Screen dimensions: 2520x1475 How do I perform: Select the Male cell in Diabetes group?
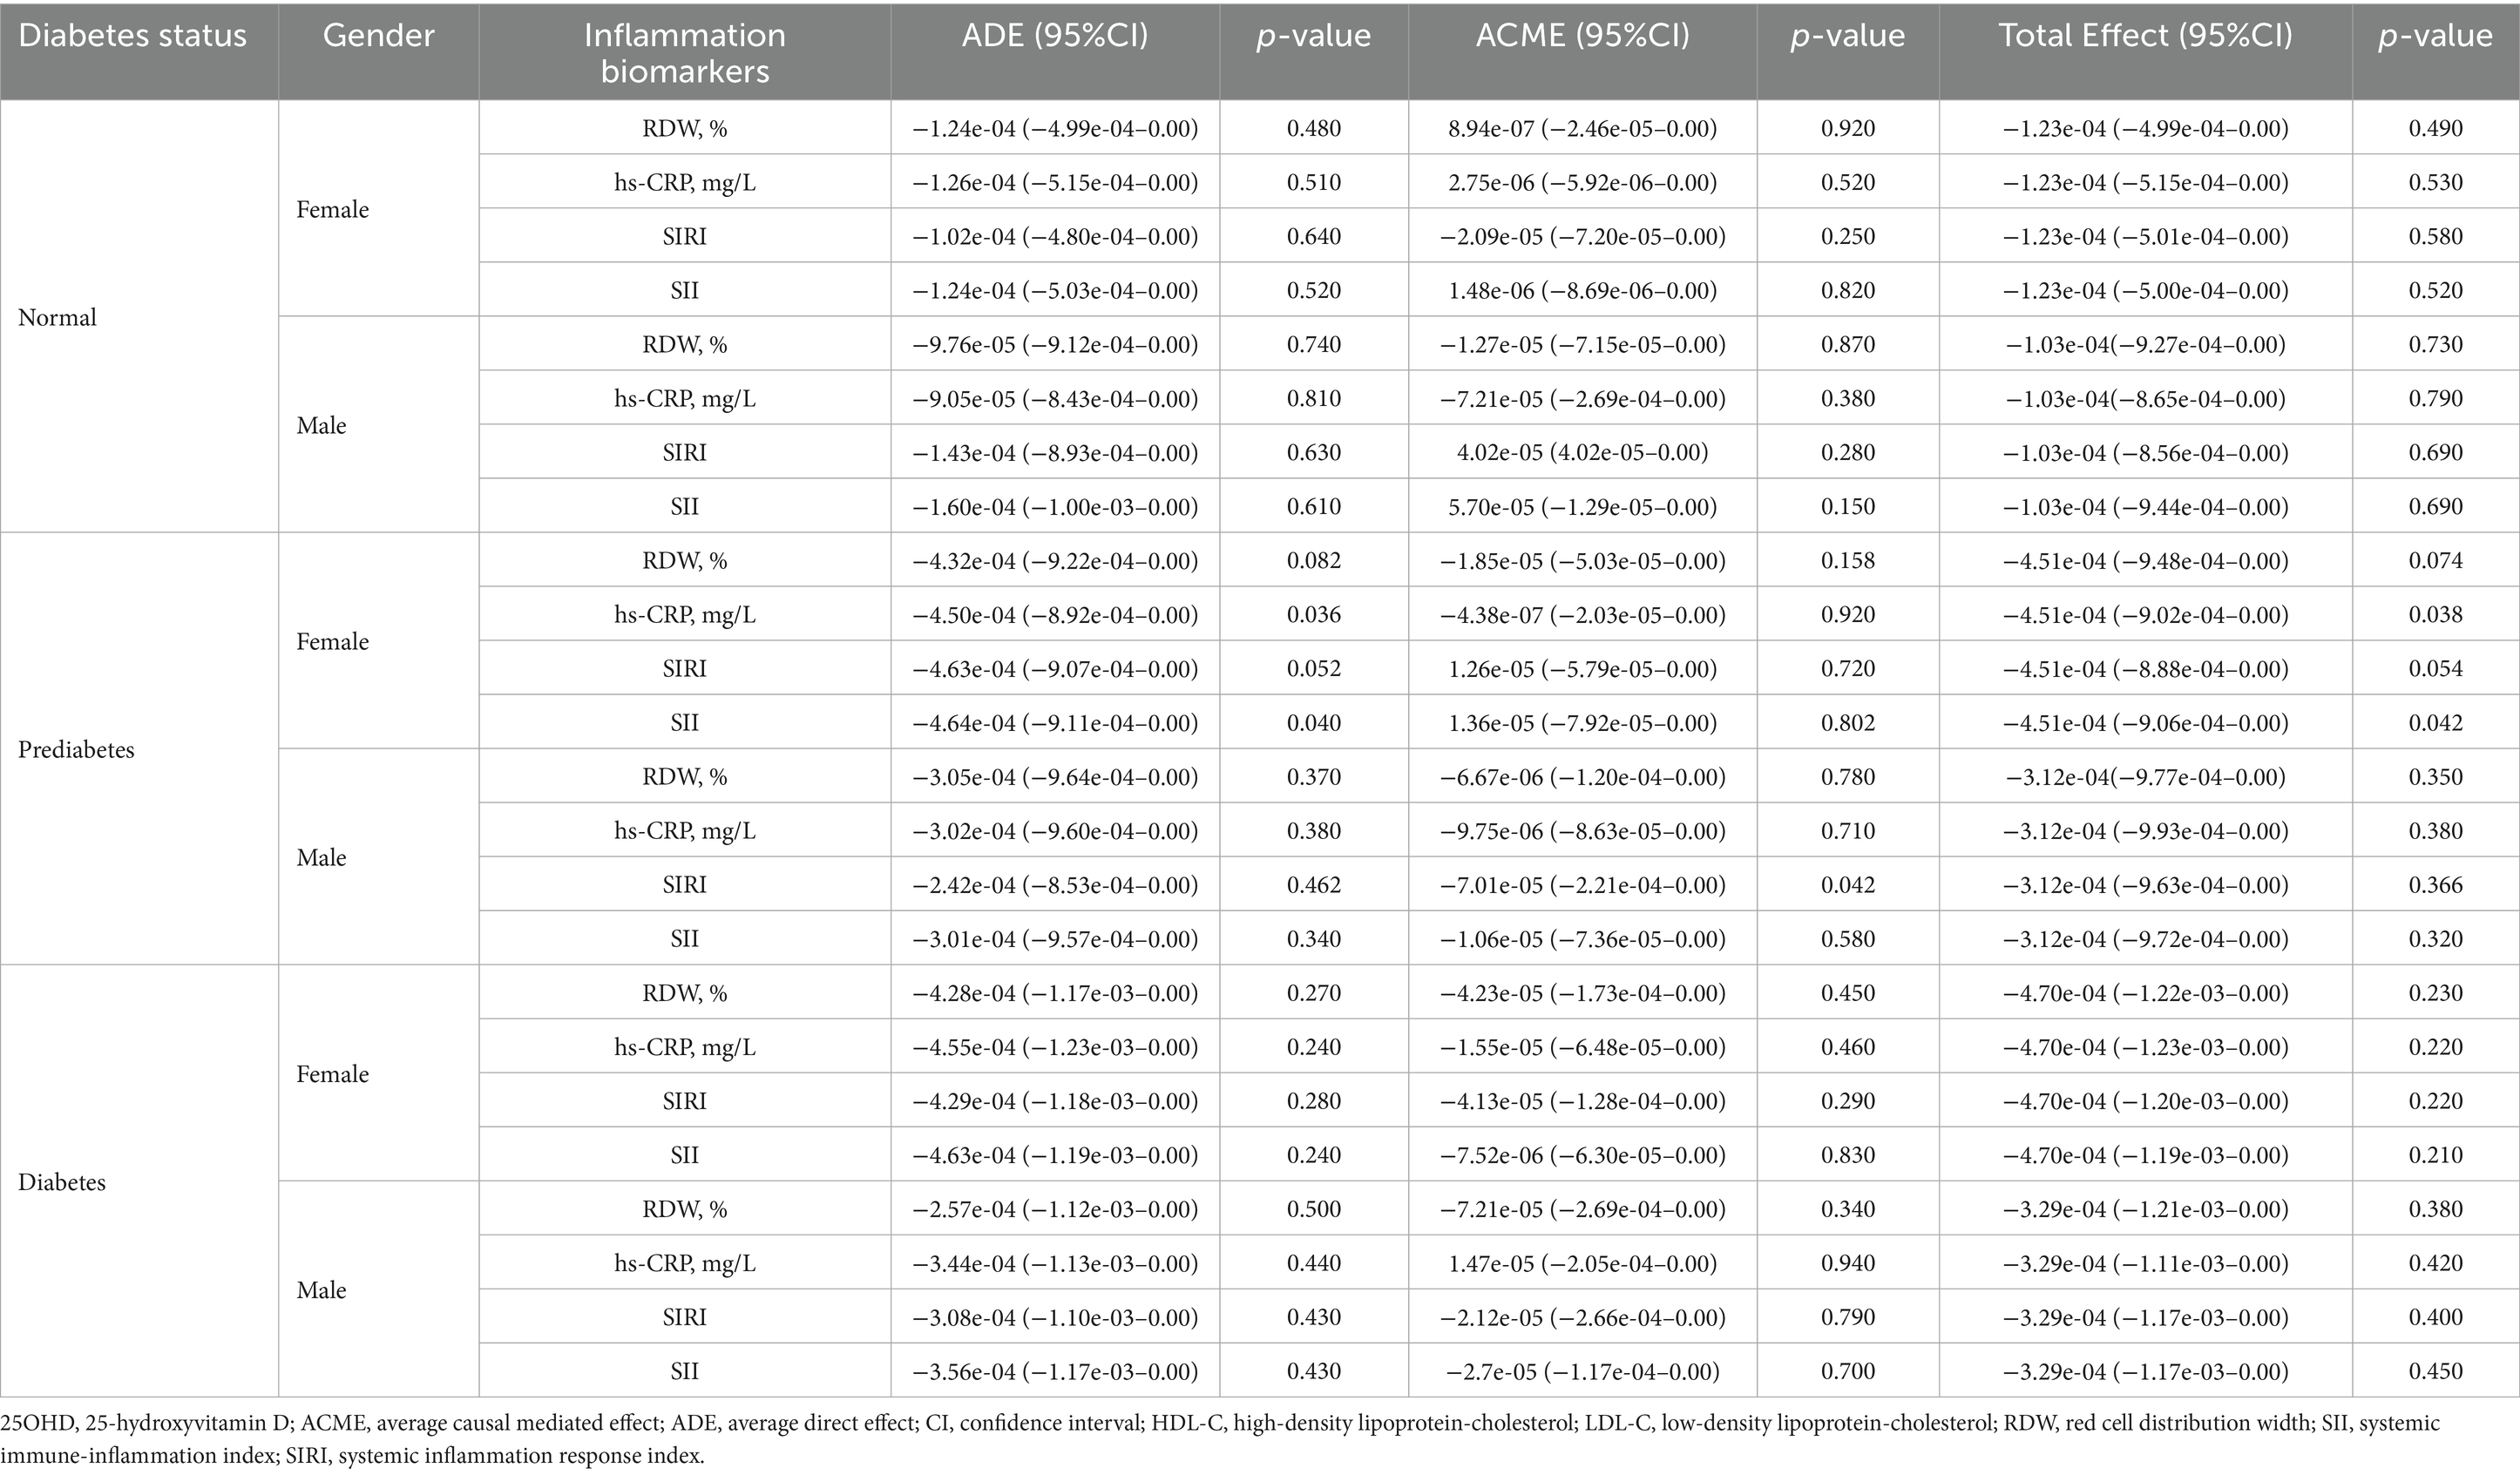[x=321, y=1290]
